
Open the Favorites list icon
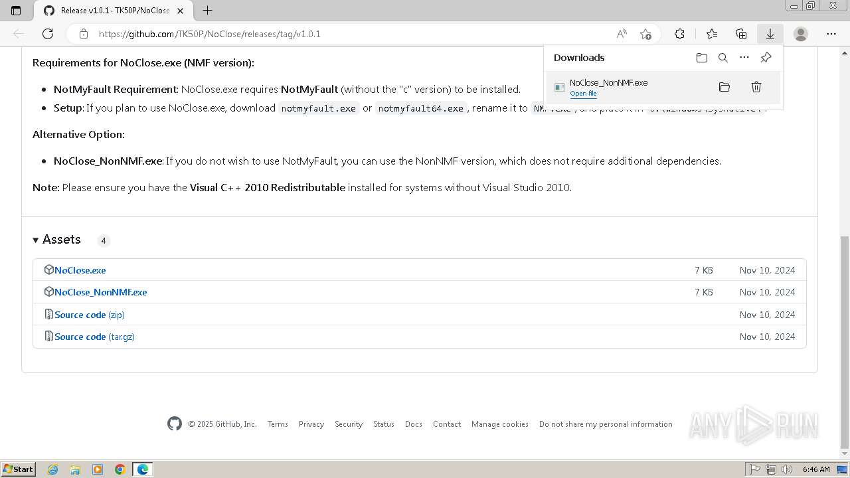[x=712, y=34]
